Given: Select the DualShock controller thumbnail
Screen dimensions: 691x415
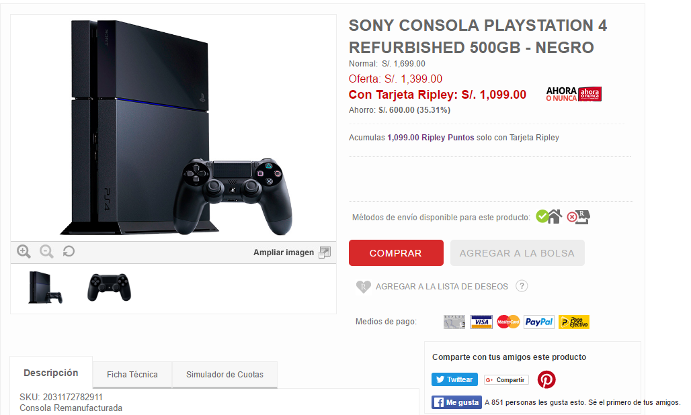Looking at the screenshot, I should point(110,287).
